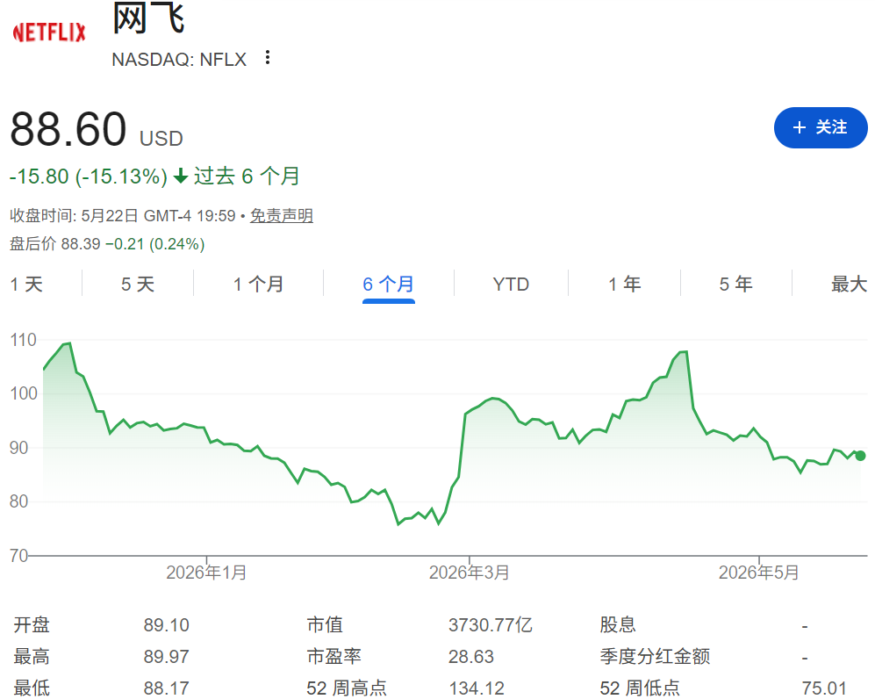Viewport: 875px width, 699px height.
Task: Click the 盘后价 88.39 after-hours text
Action: (x=54, y=244)
